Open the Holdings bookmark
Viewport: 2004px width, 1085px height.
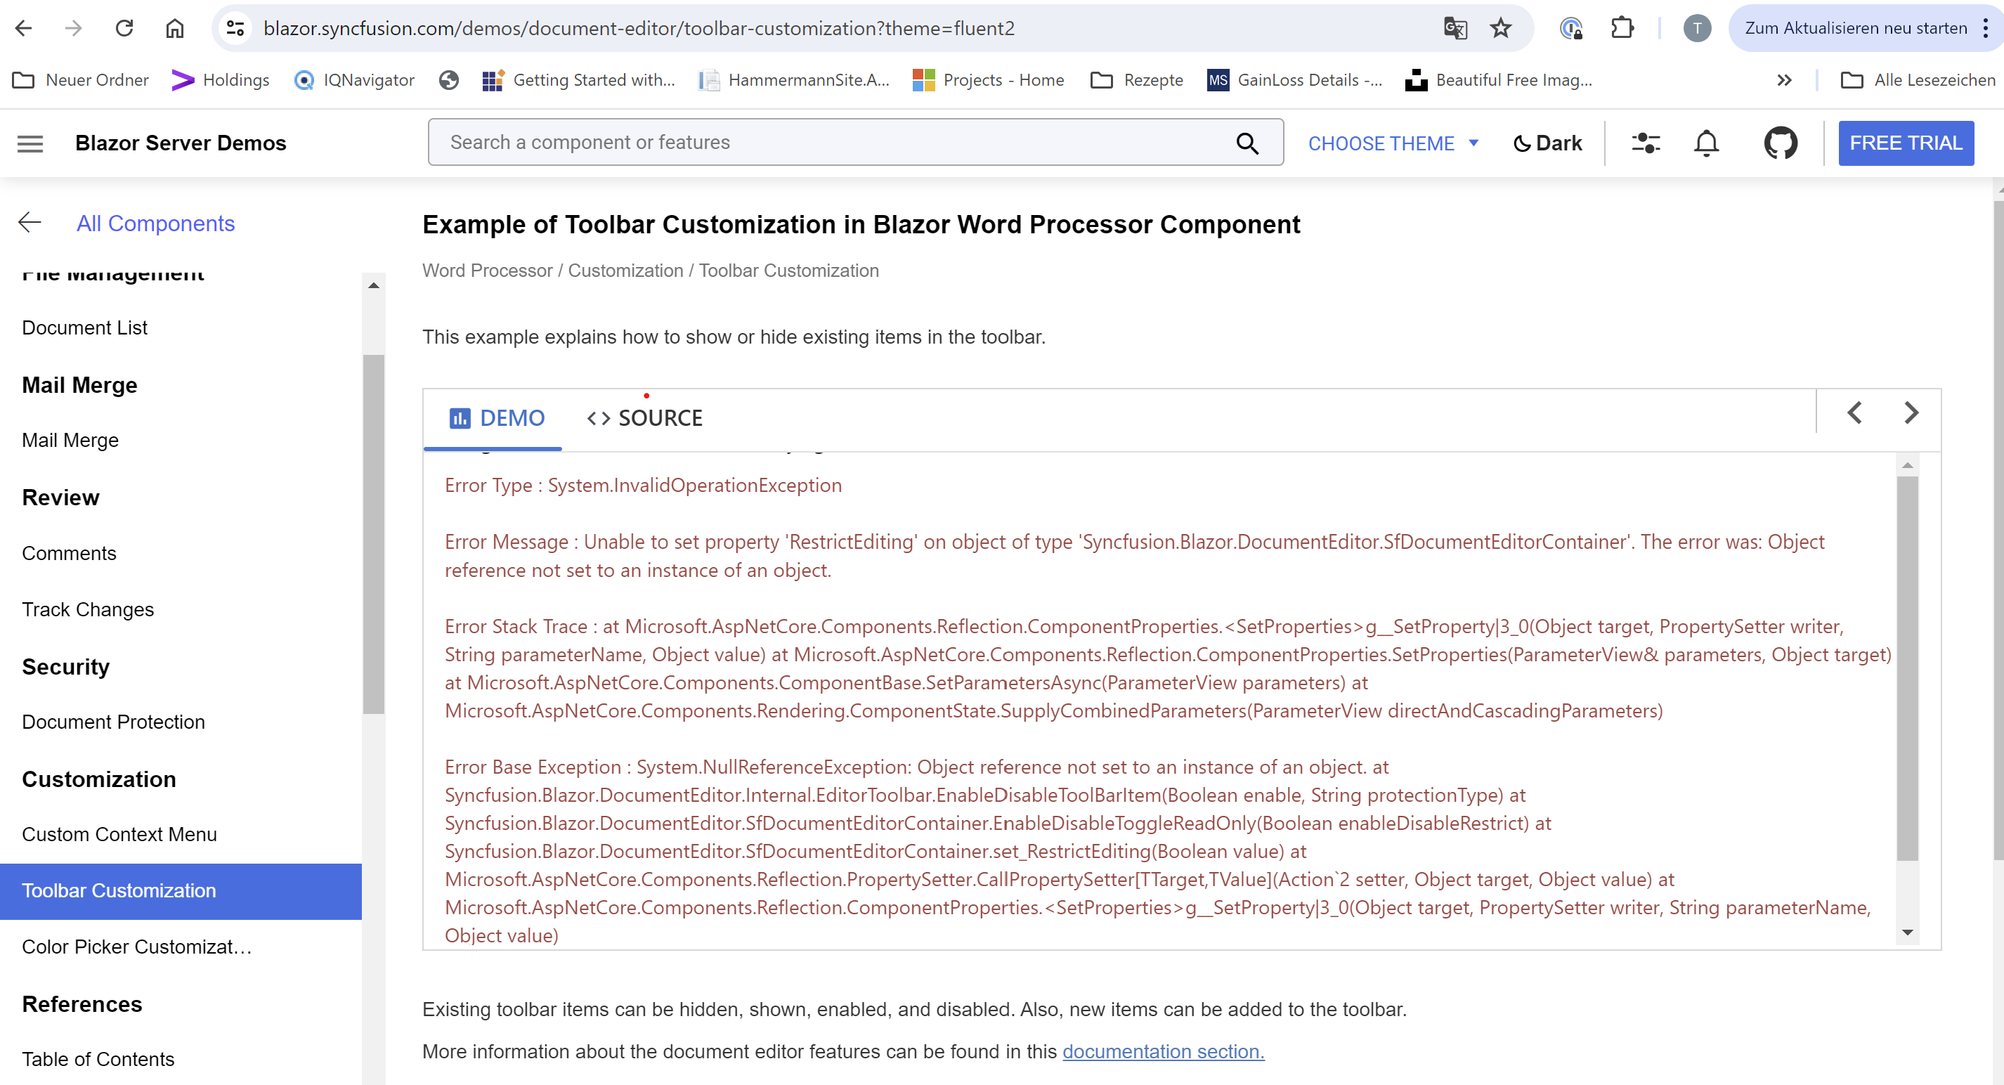(x=220, y=80)
